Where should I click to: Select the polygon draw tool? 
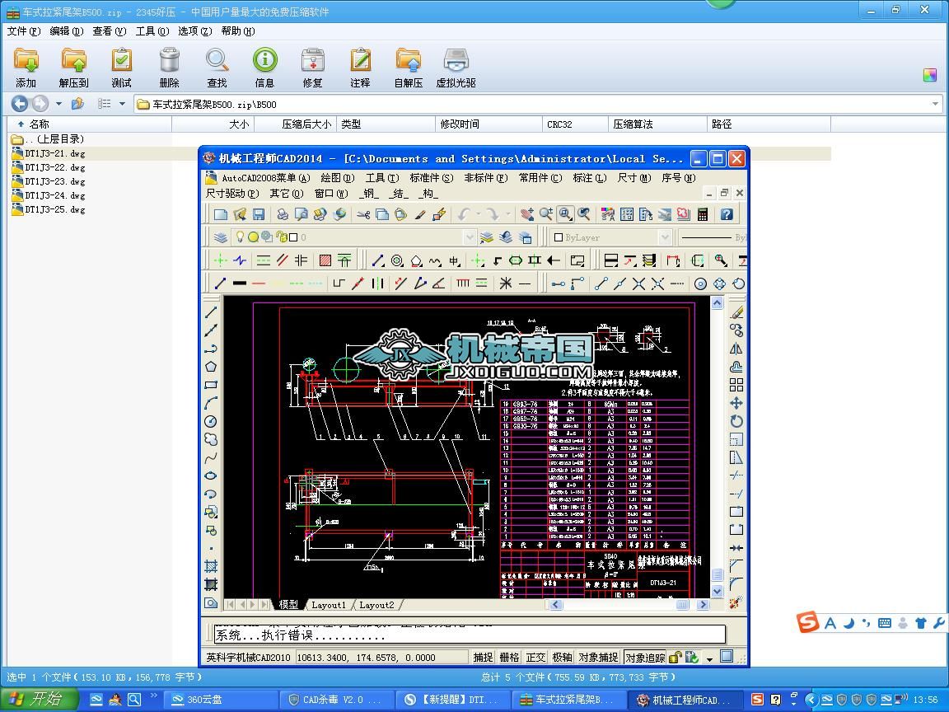(x=211, y=367)
